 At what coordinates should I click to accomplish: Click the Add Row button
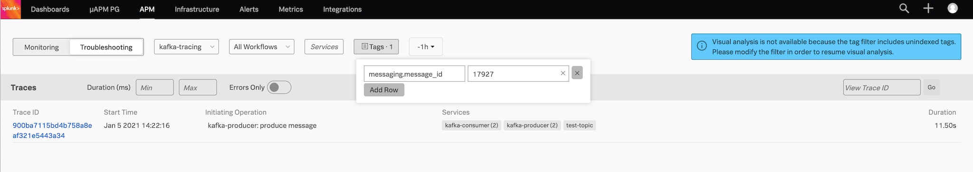click(384, 90)
